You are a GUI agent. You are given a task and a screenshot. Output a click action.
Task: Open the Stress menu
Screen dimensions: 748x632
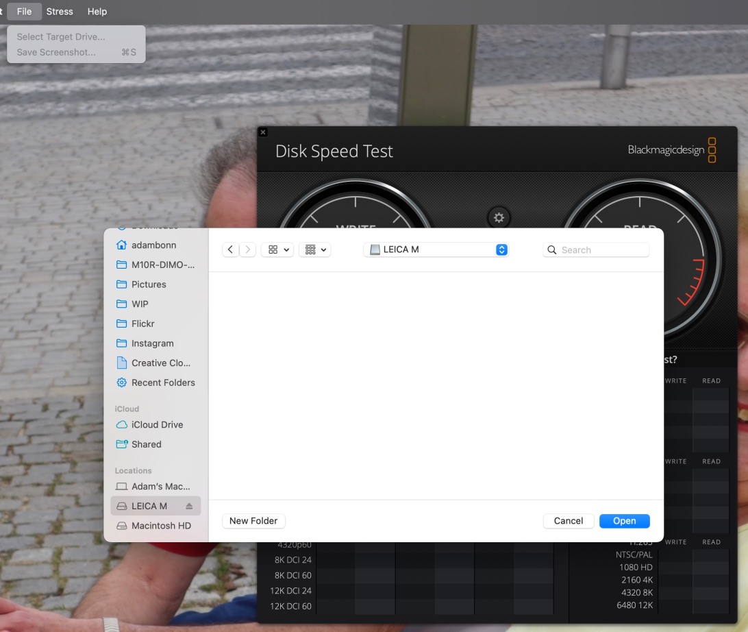pyautogui.click(x=60, y=12)
